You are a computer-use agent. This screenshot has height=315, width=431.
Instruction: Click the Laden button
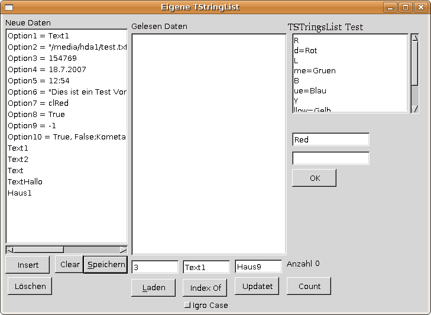coord(153,288)
